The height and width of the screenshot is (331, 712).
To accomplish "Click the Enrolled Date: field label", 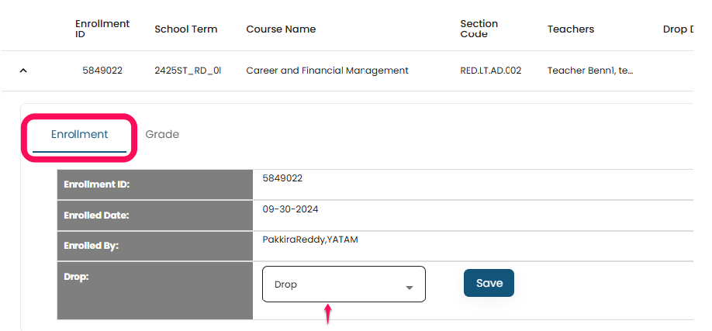I will (x=96, y=215).
